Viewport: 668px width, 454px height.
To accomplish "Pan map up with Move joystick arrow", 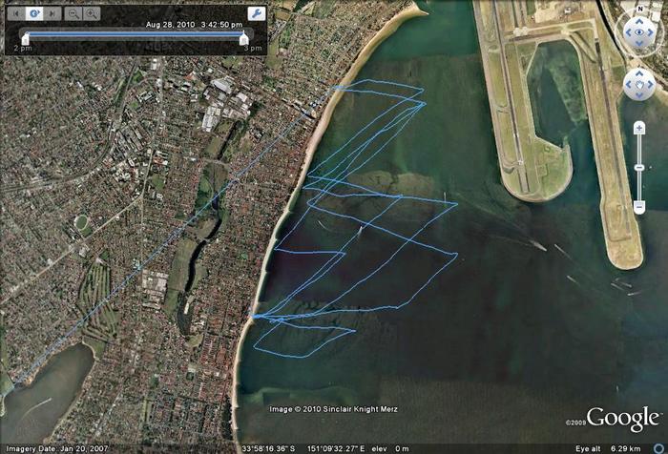I will pos(638,72).
